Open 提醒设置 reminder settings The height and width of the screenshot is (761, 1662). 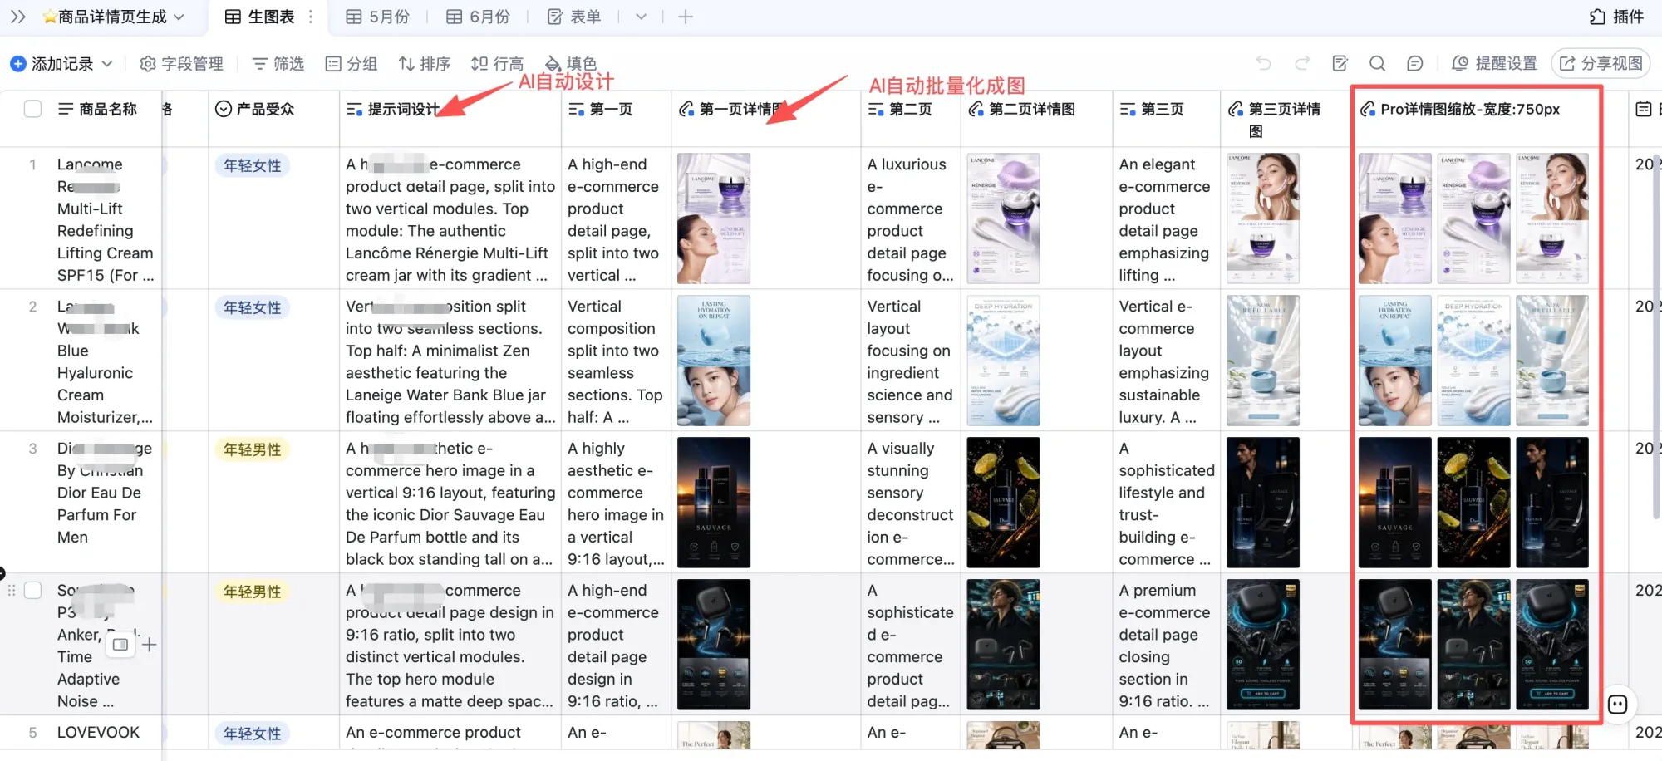pos(1494,64)
